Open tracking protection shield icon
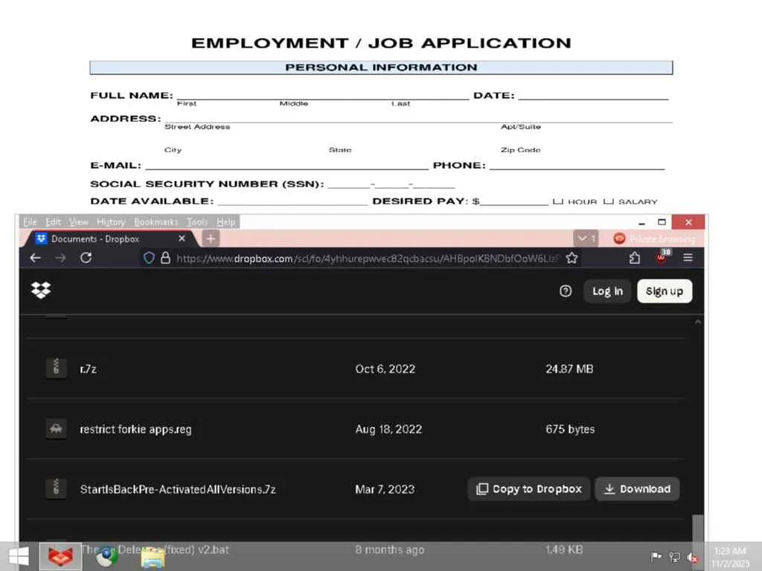Screen dimensions: 762x571 point(149,258)
